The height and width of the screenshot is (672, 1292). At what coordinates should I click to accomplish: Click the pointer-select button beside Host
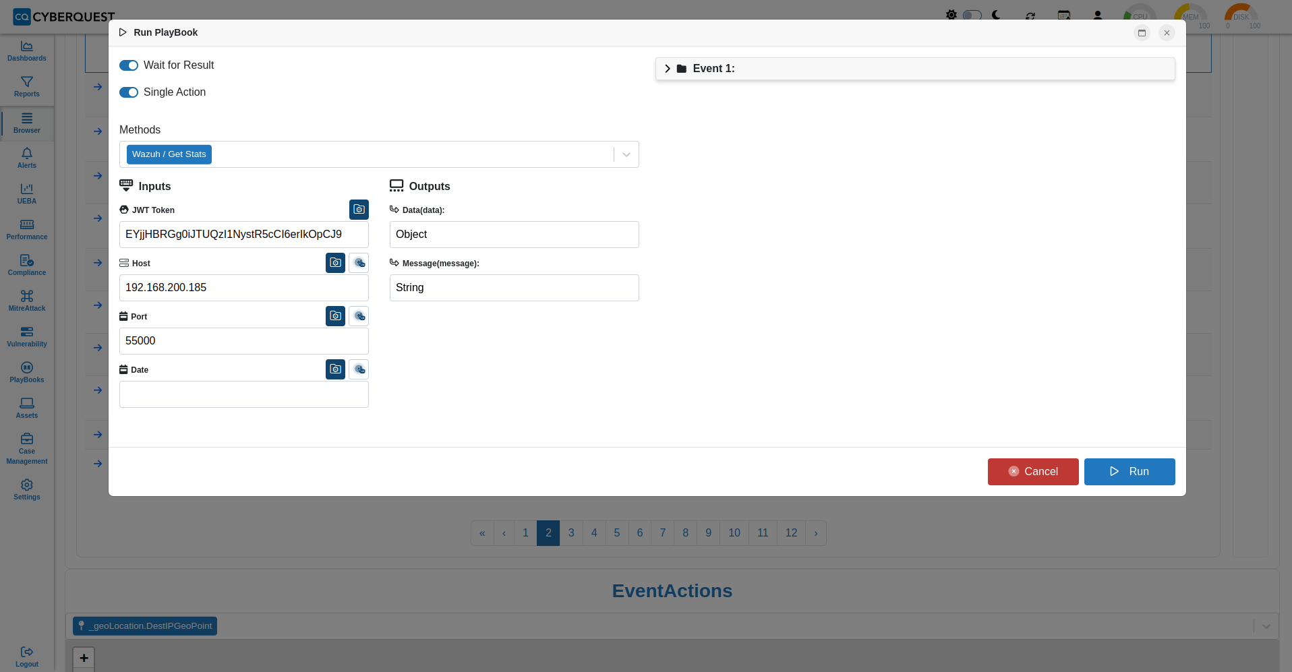point(359,263)
